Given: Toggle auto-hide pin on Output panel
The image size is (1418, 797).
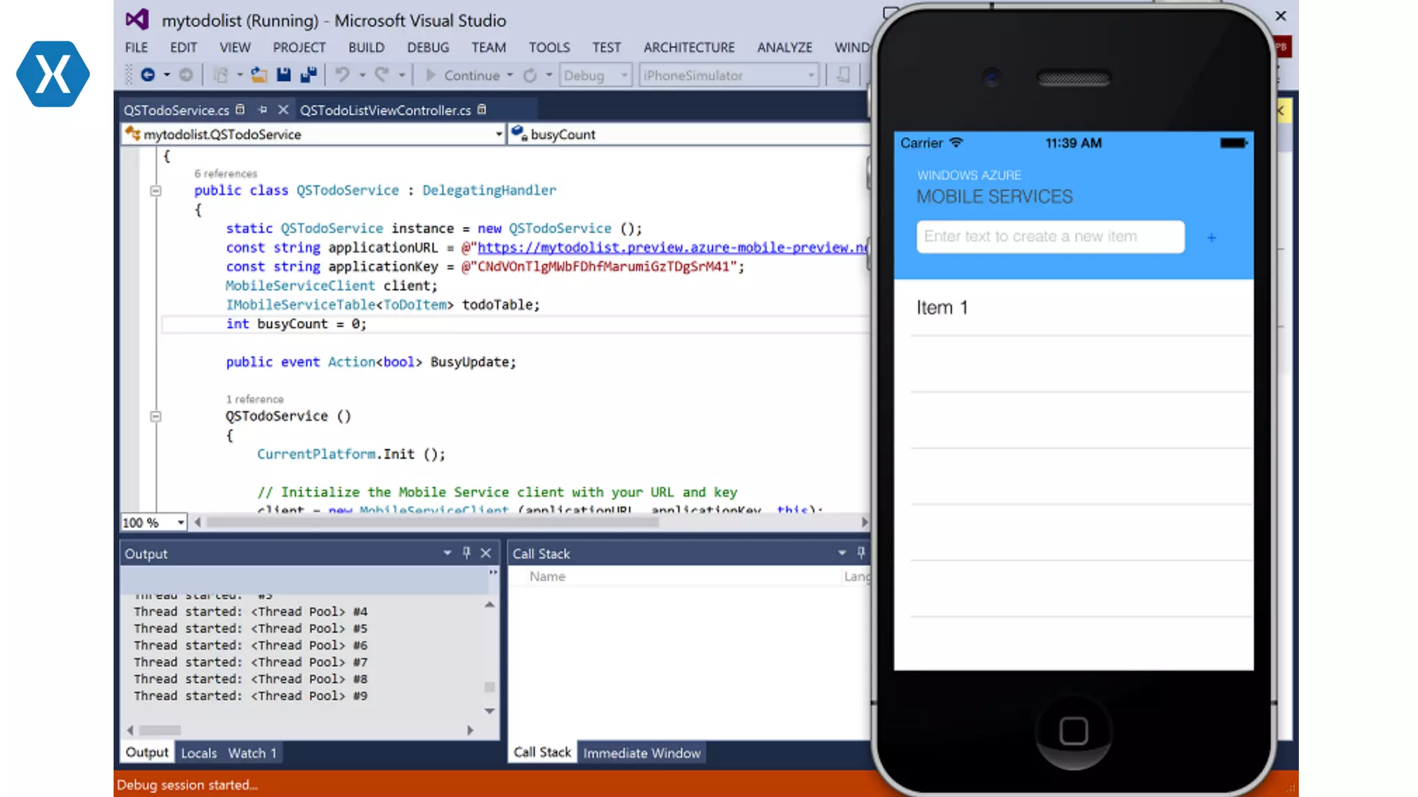Looking at the screenshot, I should [467, 553].
